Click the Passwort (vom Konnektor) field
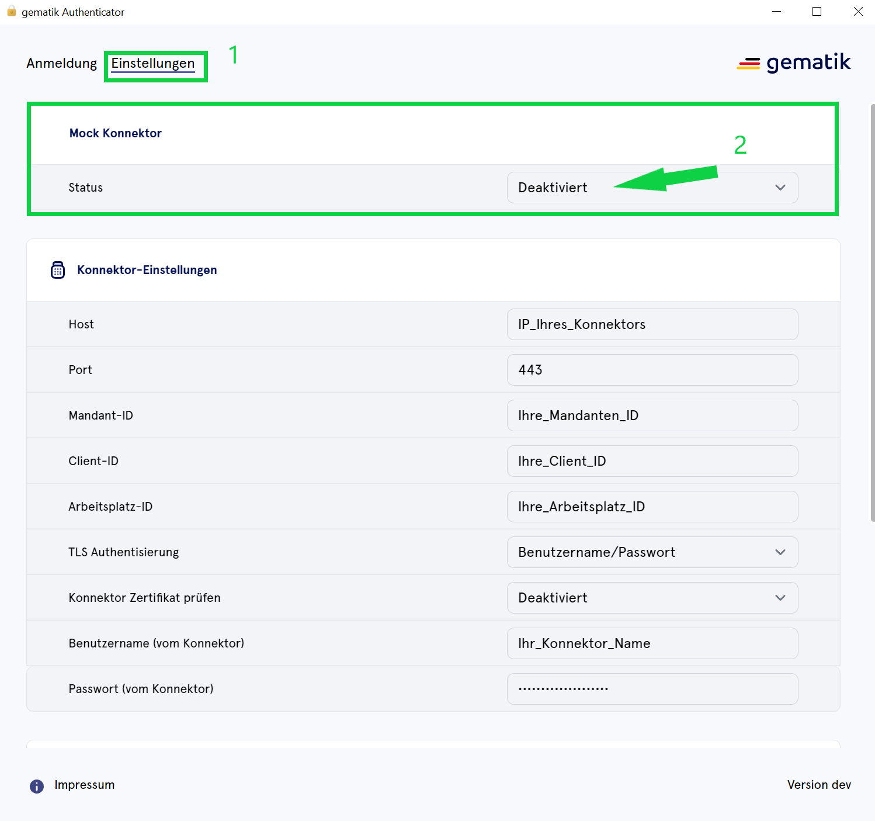Screen dimensions: 875x821 pos(652,689)
